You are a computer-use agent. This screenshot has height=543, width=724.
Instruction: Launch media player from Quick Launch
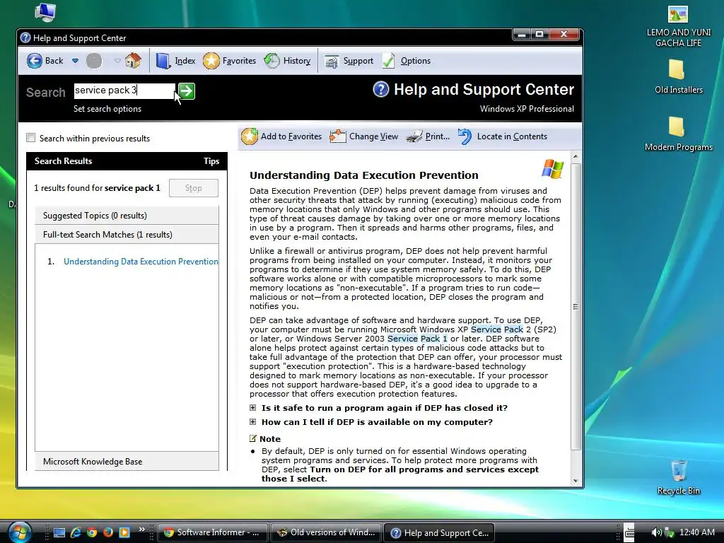click(x=124, y=532)
